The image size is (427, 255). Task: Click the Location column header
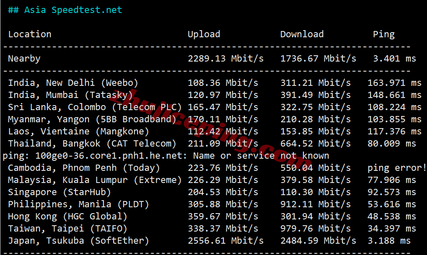(x=30, y=34)
